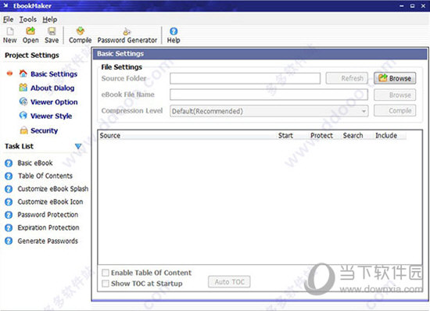Click the Help toolbar icon
The width and height of the screenshot is (430, 311).
click(x=174, y=35)
